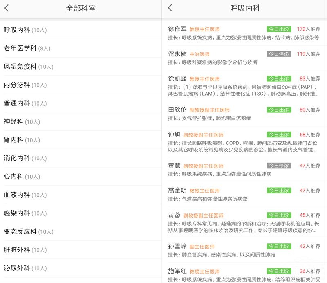Image resolution: width=327 pixels, height=283 pixels.
Task: View doctor 徐凯峰's details
Action: 178,79
